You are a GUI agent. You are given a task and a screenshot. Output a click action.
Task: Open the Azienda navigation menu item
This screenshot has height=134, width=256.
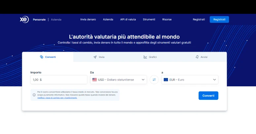point(108,19)
